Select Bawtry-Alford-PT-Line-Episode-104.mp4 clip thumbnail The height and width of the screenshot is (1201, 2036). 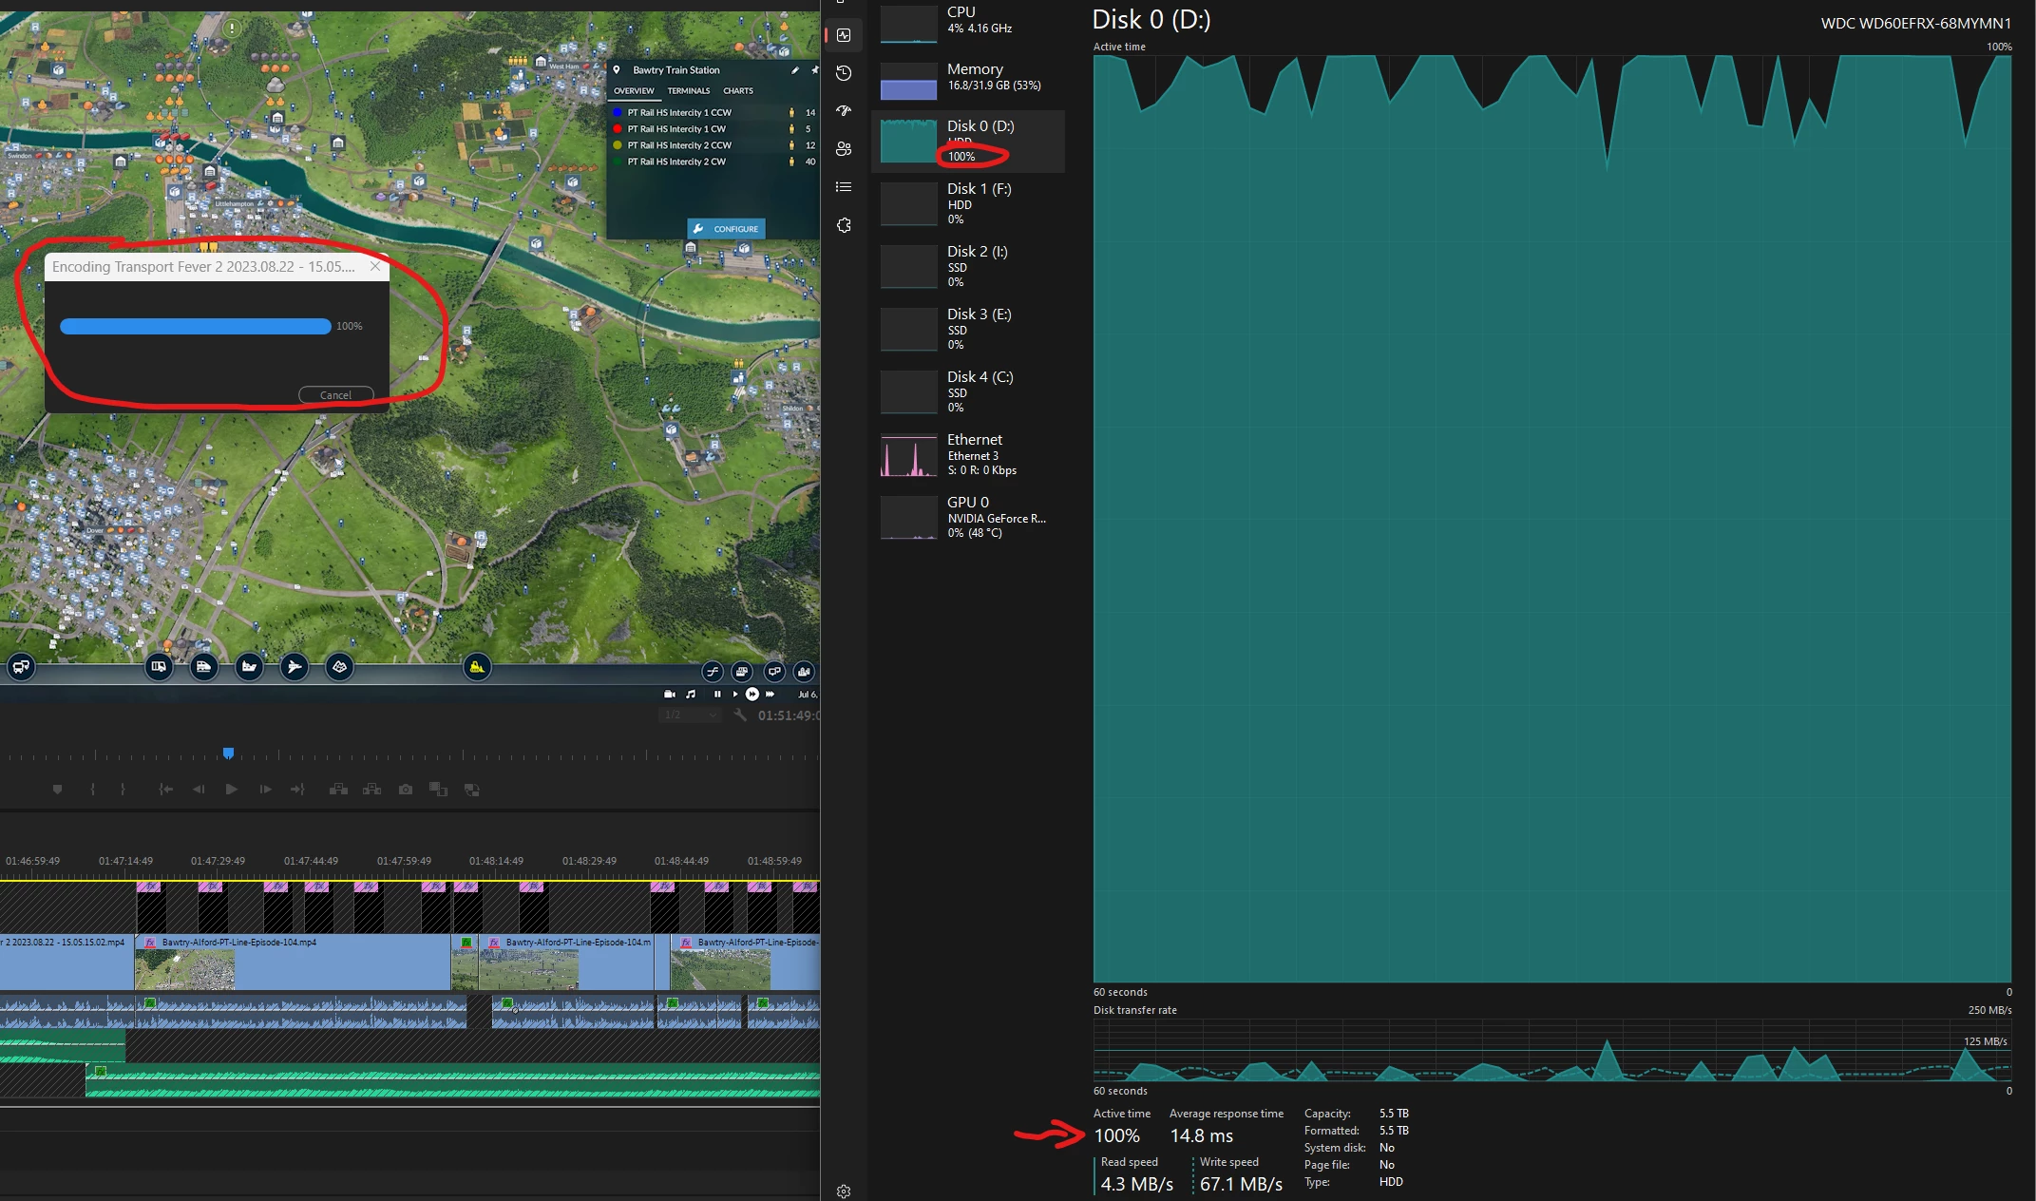pos(185,970)
